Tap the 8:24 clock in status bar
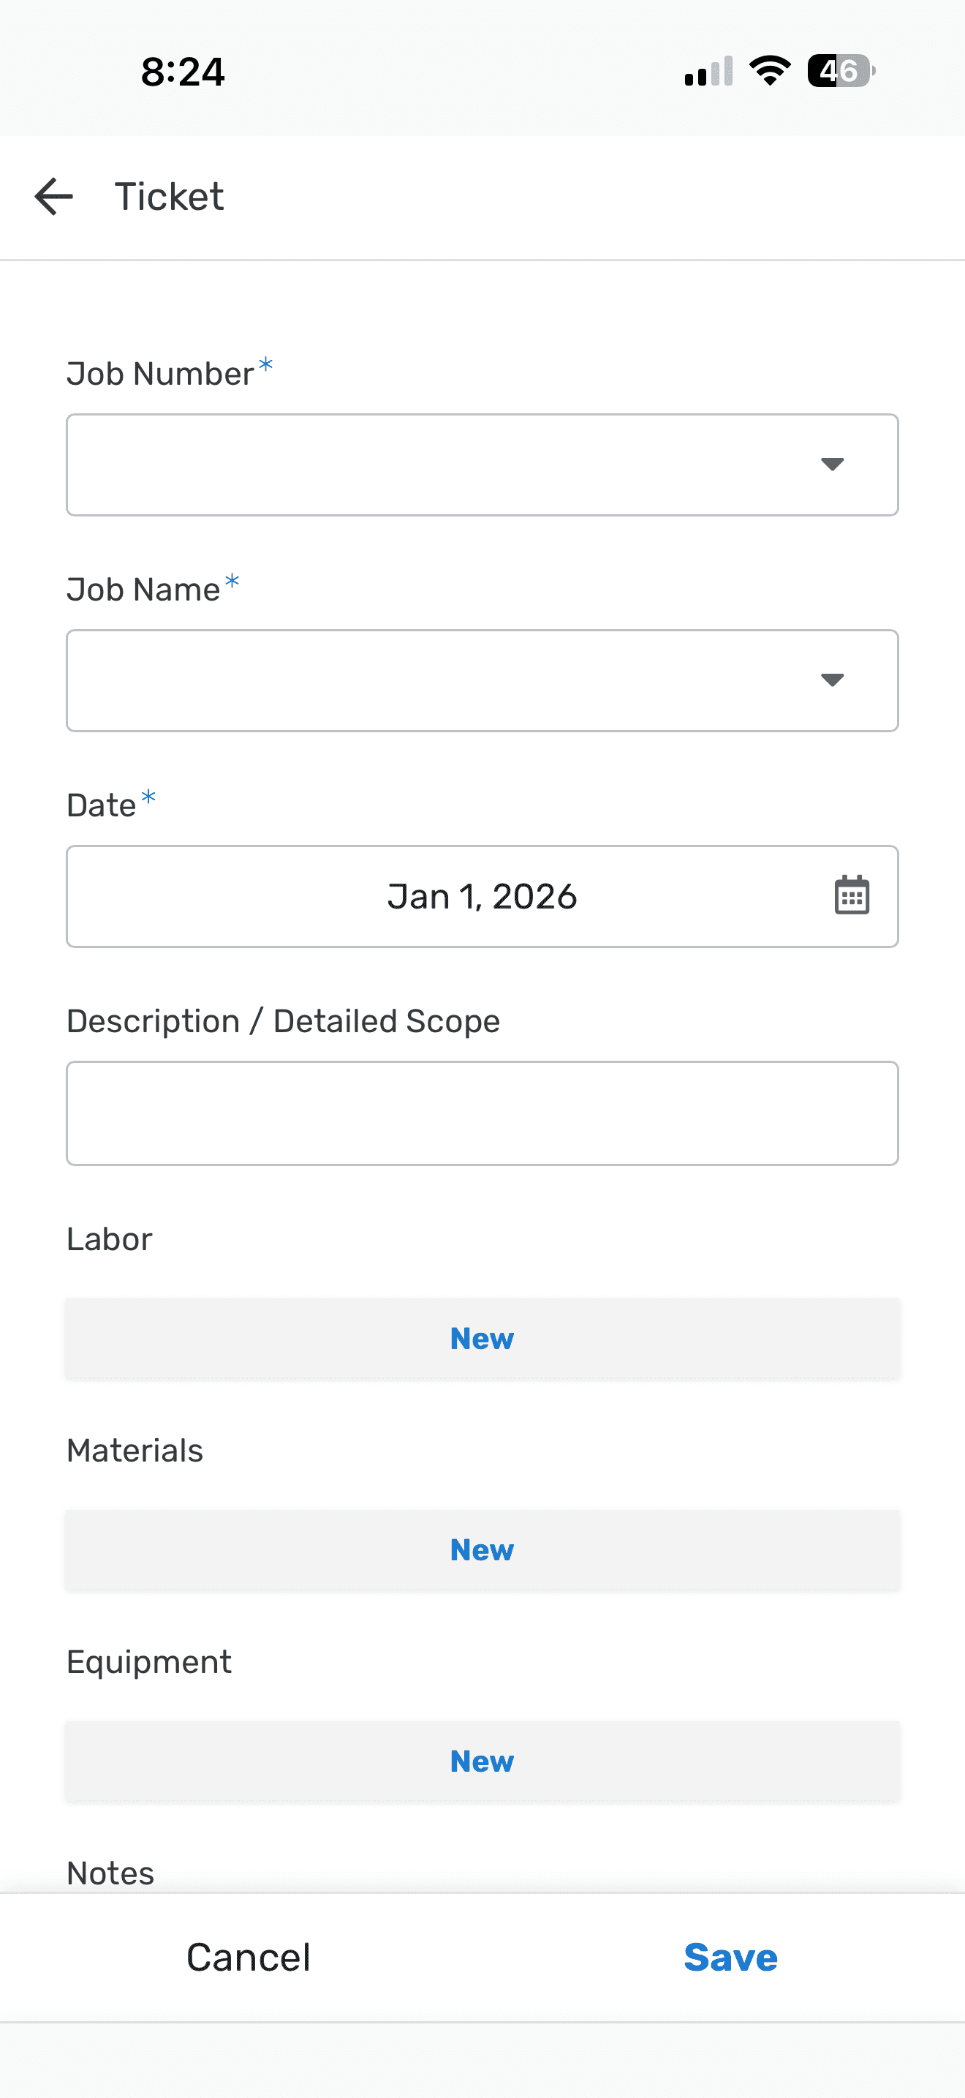 pos(182,72)
